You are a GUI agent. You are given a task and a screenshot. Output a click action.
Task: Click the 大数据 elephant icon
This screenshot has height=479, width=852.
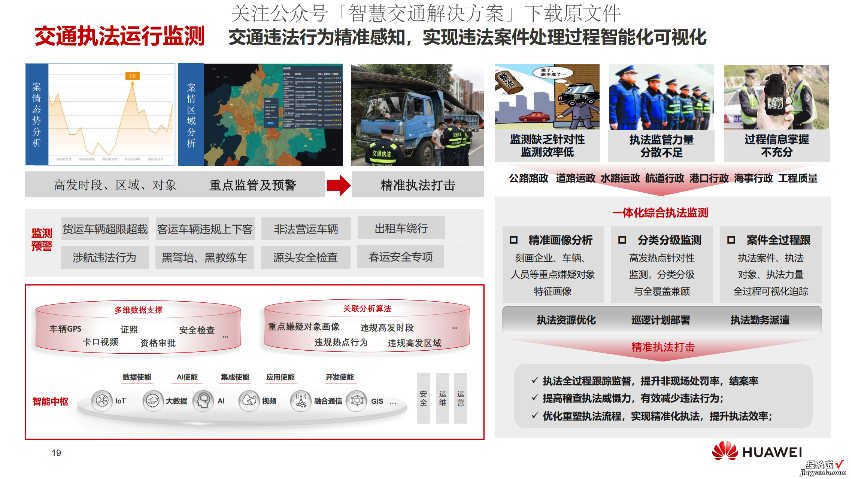(153, 401)
